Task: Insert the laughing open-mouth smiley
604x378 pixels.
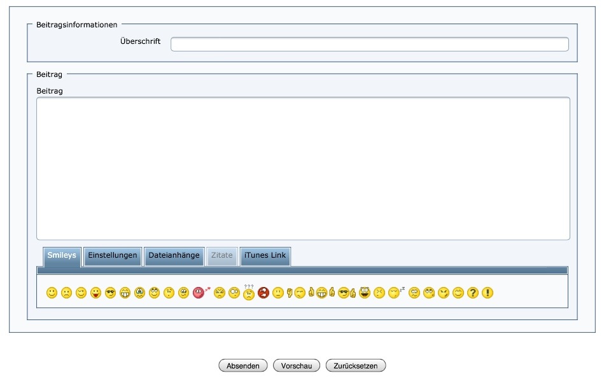Action: point(365,293)
